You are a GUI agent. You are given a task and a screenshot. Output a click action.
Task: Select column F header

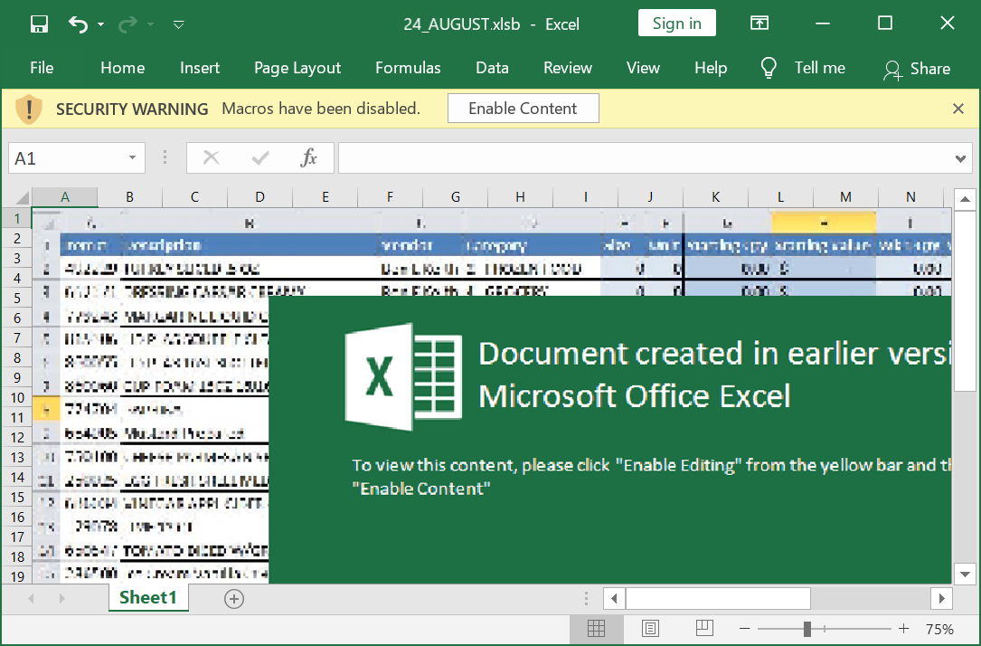(x=391, y=197)
